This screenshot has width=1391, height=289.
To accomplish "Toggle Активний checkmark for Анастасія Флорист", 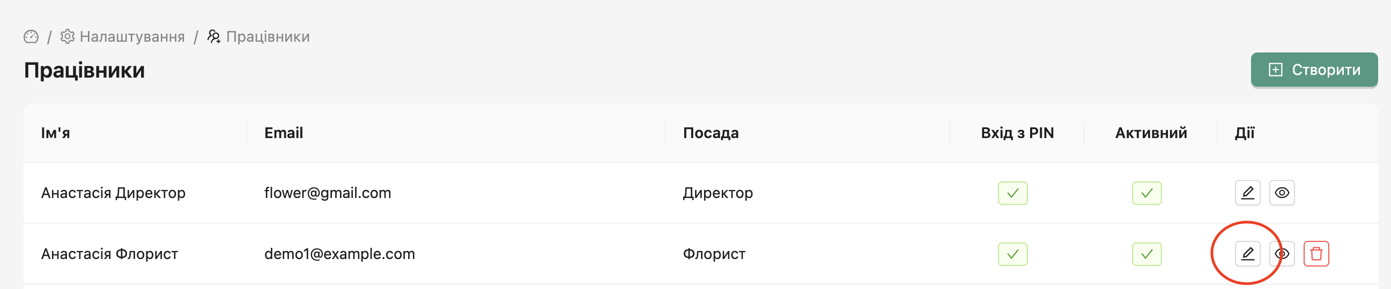I will tap(1146, 254).
